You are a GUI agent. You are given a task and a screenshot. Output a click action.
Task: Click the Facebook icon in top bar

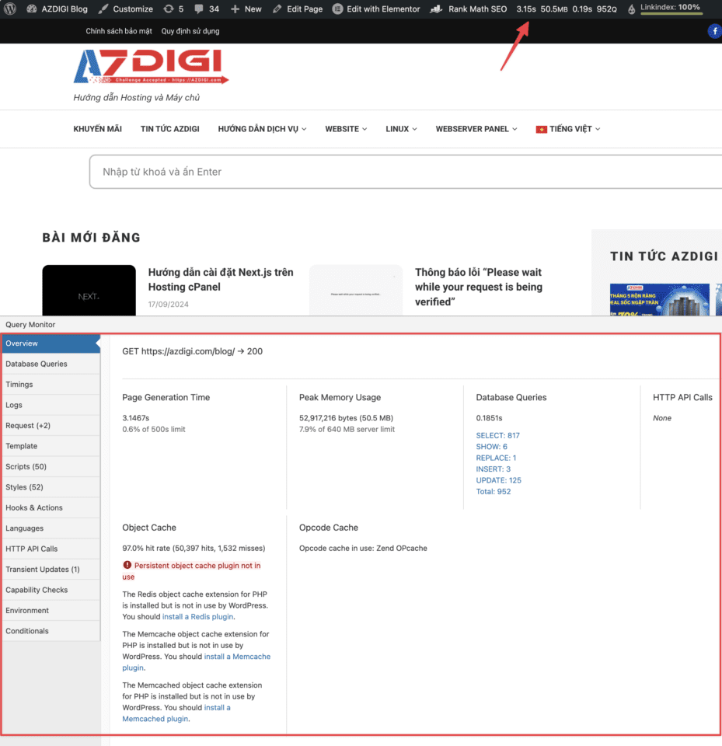pyautogui.click(x=714, y=31)
